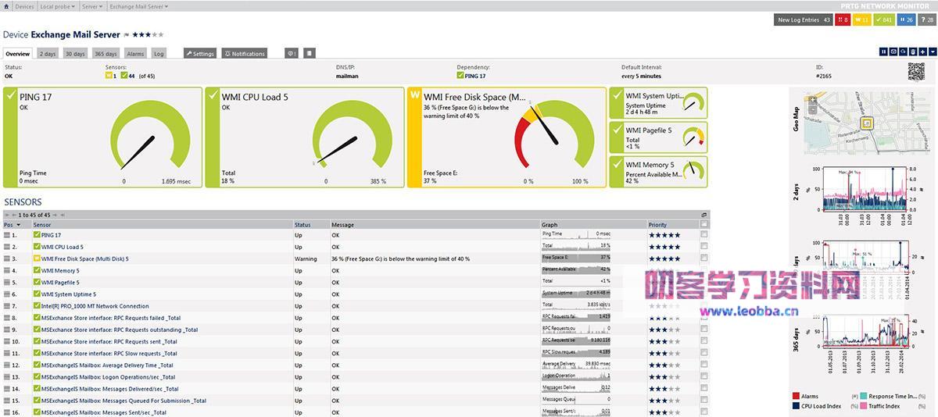Show the 841 up sensors in green

[x=884, y=20]
